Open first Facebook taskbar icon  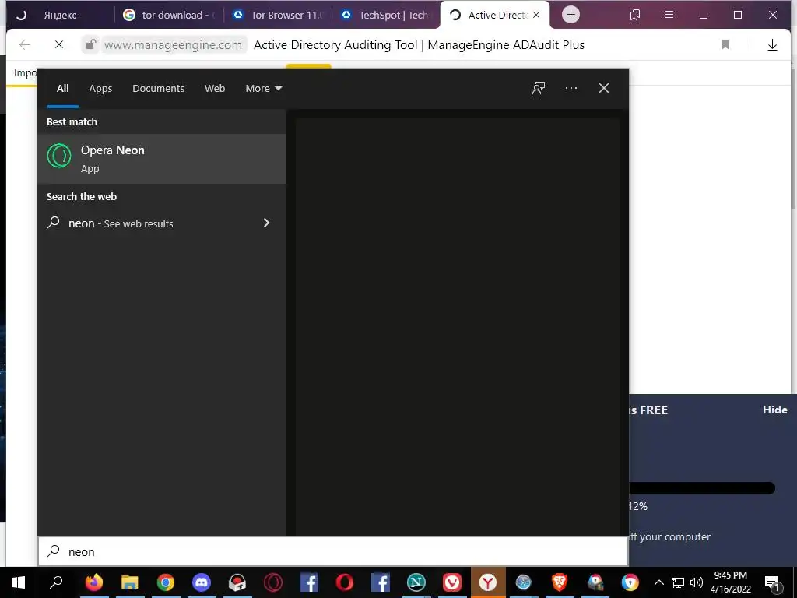point(308,582)
